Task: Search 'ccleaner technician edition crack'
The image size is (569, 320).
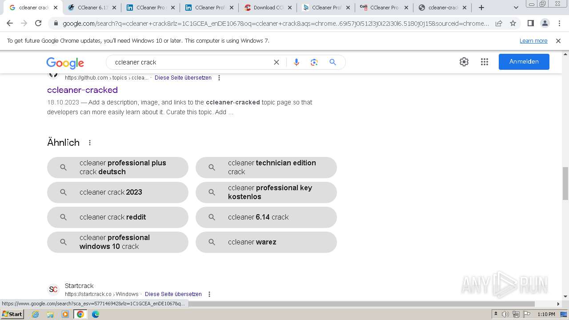Action: (266, 168)
